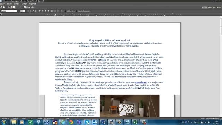
Task: Open Google Chrome from taskbar
Action: pos(71,122)
